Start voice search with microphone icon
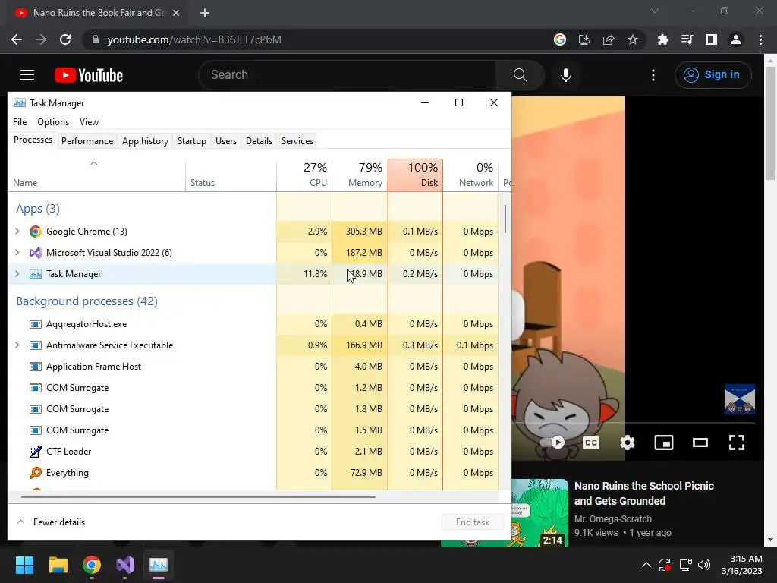Image resolution: width=777 pixels, height=583 pixels. click(x=566, y=75)
